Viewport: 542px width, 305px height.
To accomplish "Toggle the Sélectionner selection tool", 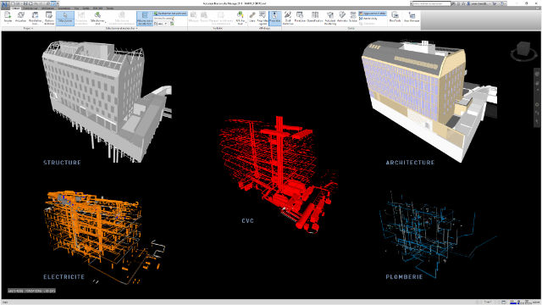I will [x=65, y=18].
